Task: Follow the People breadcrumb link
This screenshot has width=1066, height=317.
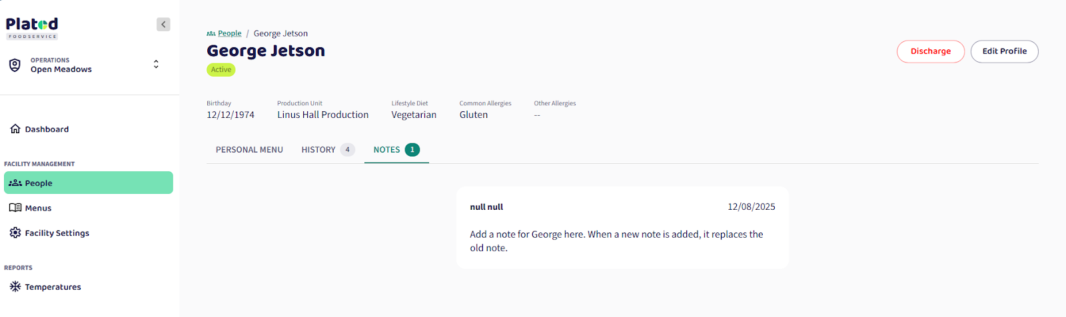Action: (x=230, y=33)
